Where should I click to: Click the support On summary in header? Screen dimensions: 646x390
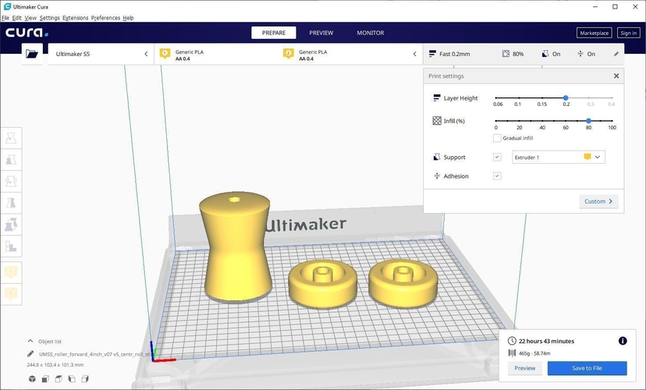point(551,54)
